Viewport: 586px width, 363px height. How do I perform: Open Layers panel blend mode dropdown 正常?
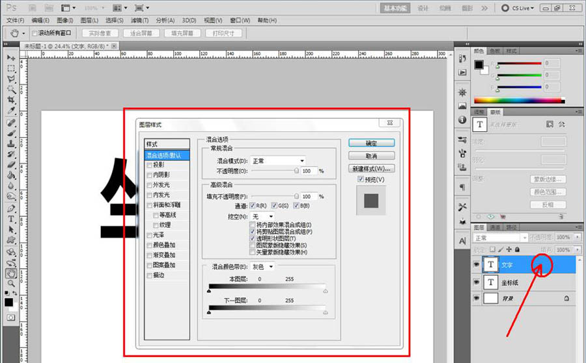[x=500, y=238]
